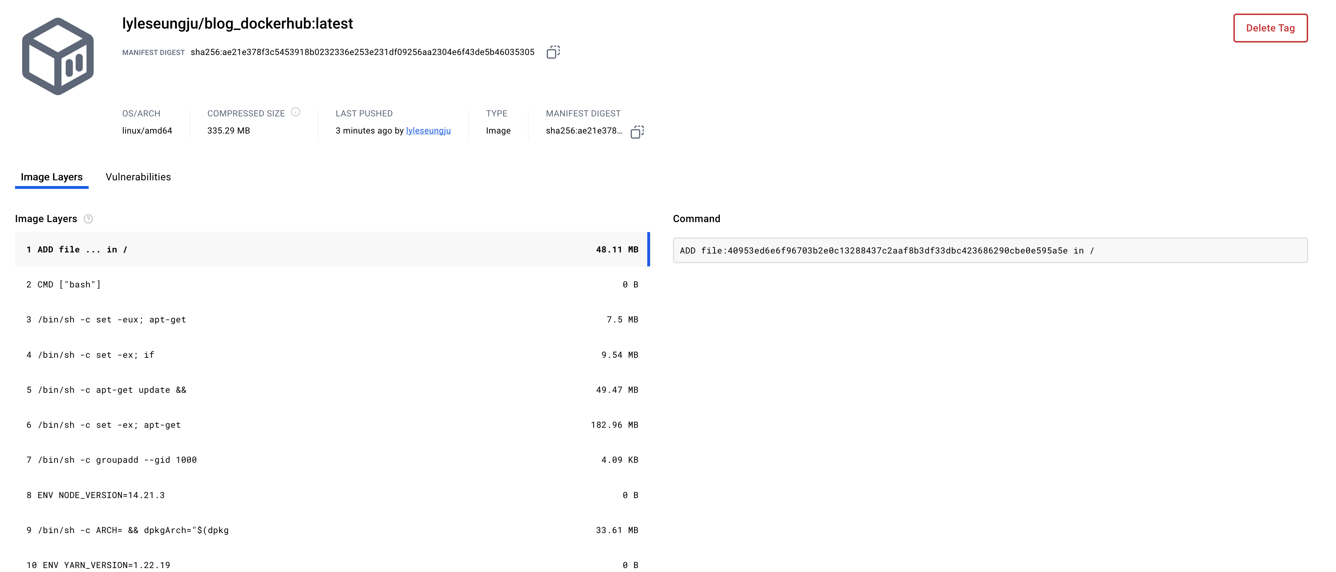The width and height of the screenshot is (1336, 572).
Task: Open the lyleseungju user profile link
Action: (428, 131)
